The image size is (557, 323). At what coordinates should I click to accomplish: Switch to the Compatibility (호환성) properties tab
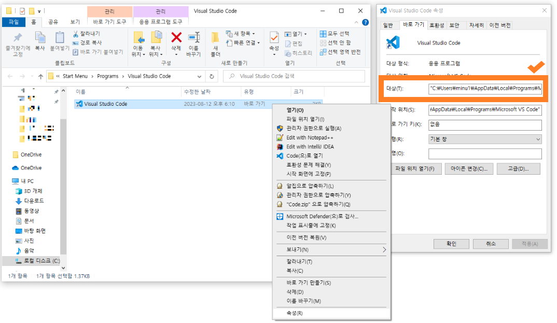pos(437,25)
